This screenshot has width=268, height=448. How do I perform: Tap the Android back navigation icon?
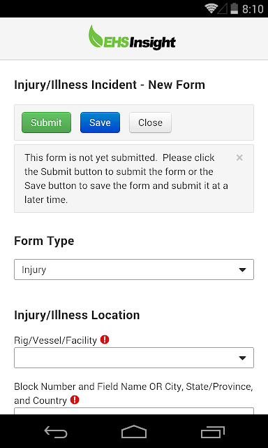(56, 431)
